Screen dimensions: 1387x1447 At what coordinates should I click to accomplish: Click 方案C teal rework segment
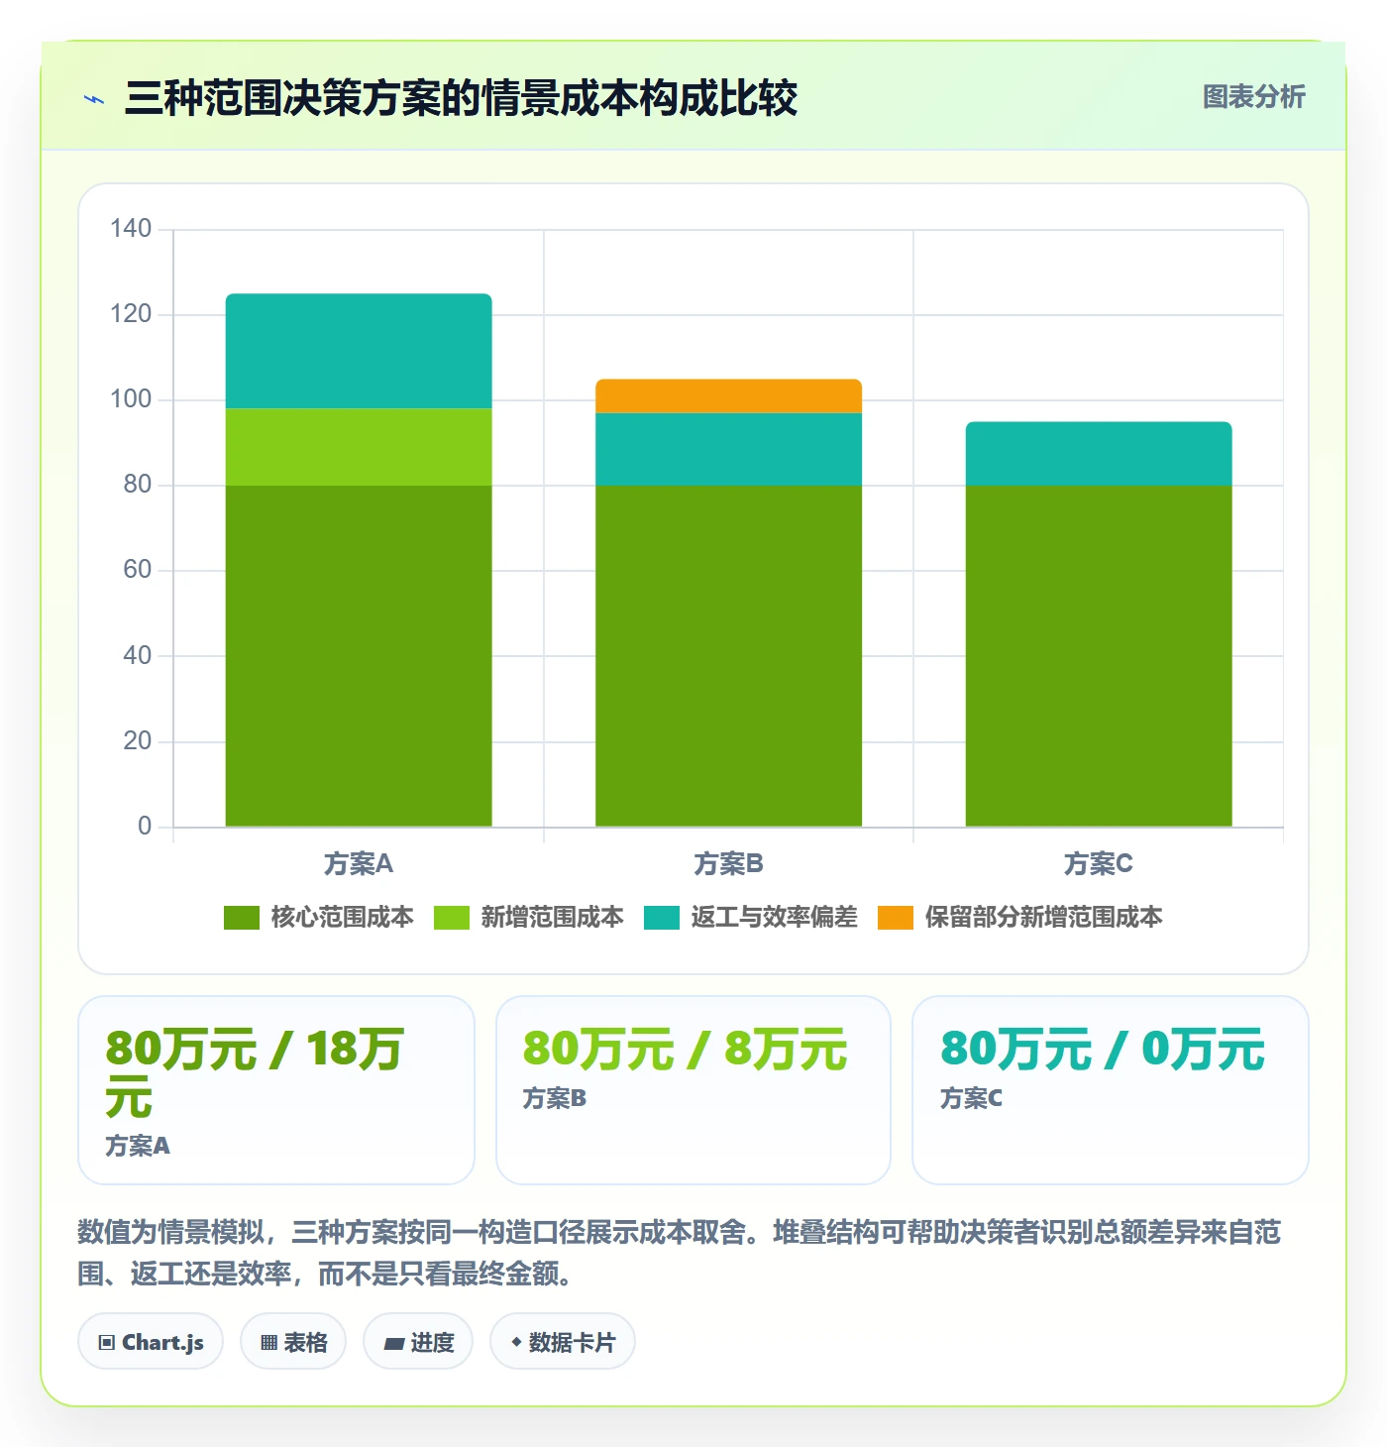(x=1099, y=454)
